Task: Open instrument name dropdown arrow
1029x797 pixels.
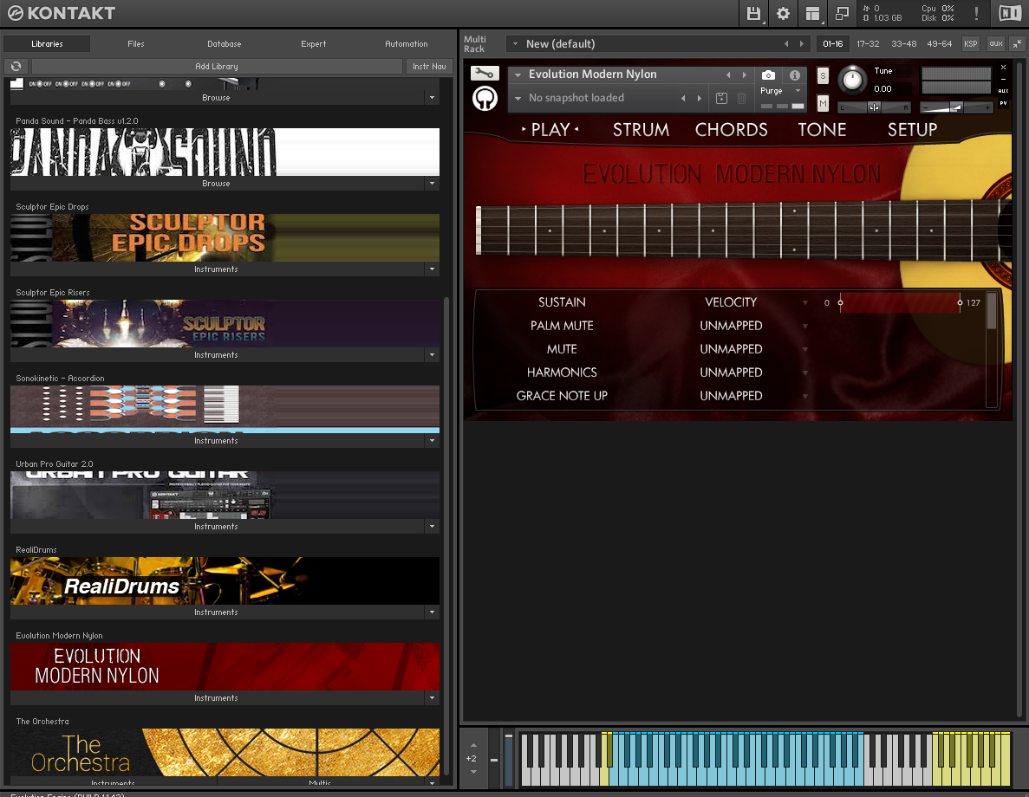Action: [518, 75]
